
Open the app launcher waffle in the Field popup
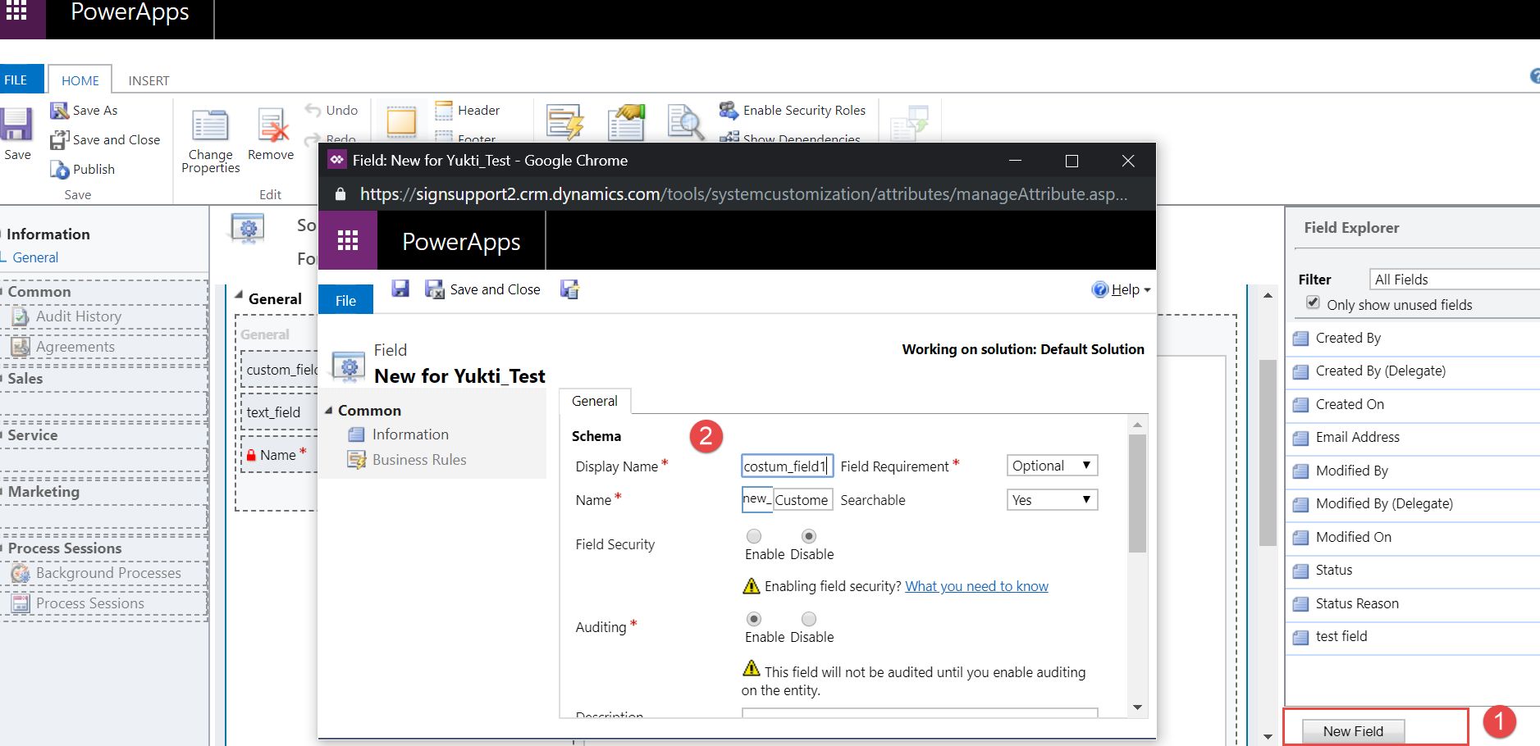[348, 240]
